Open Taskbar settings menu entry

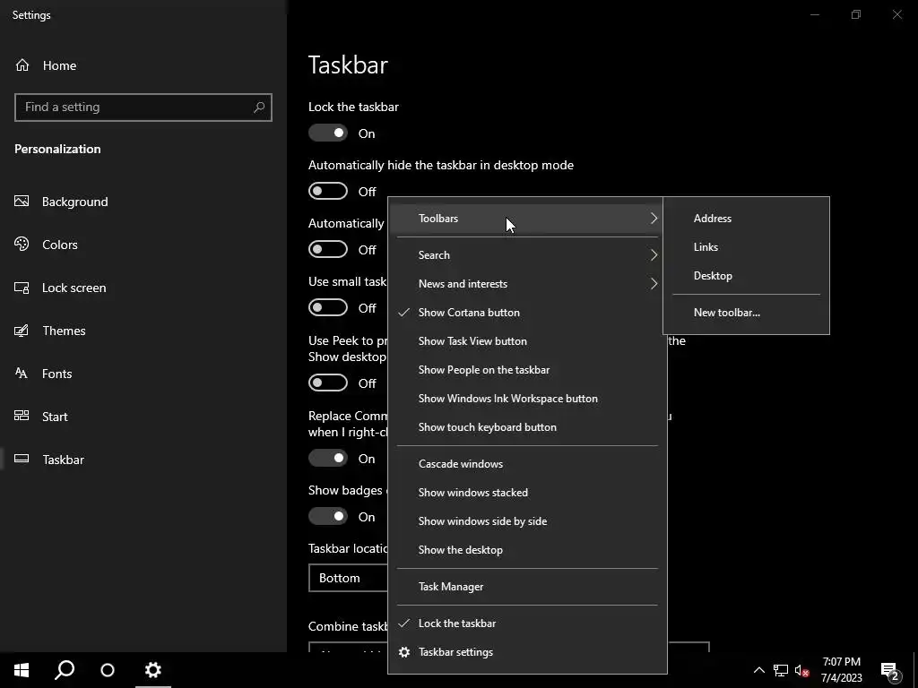click(527, 652)
